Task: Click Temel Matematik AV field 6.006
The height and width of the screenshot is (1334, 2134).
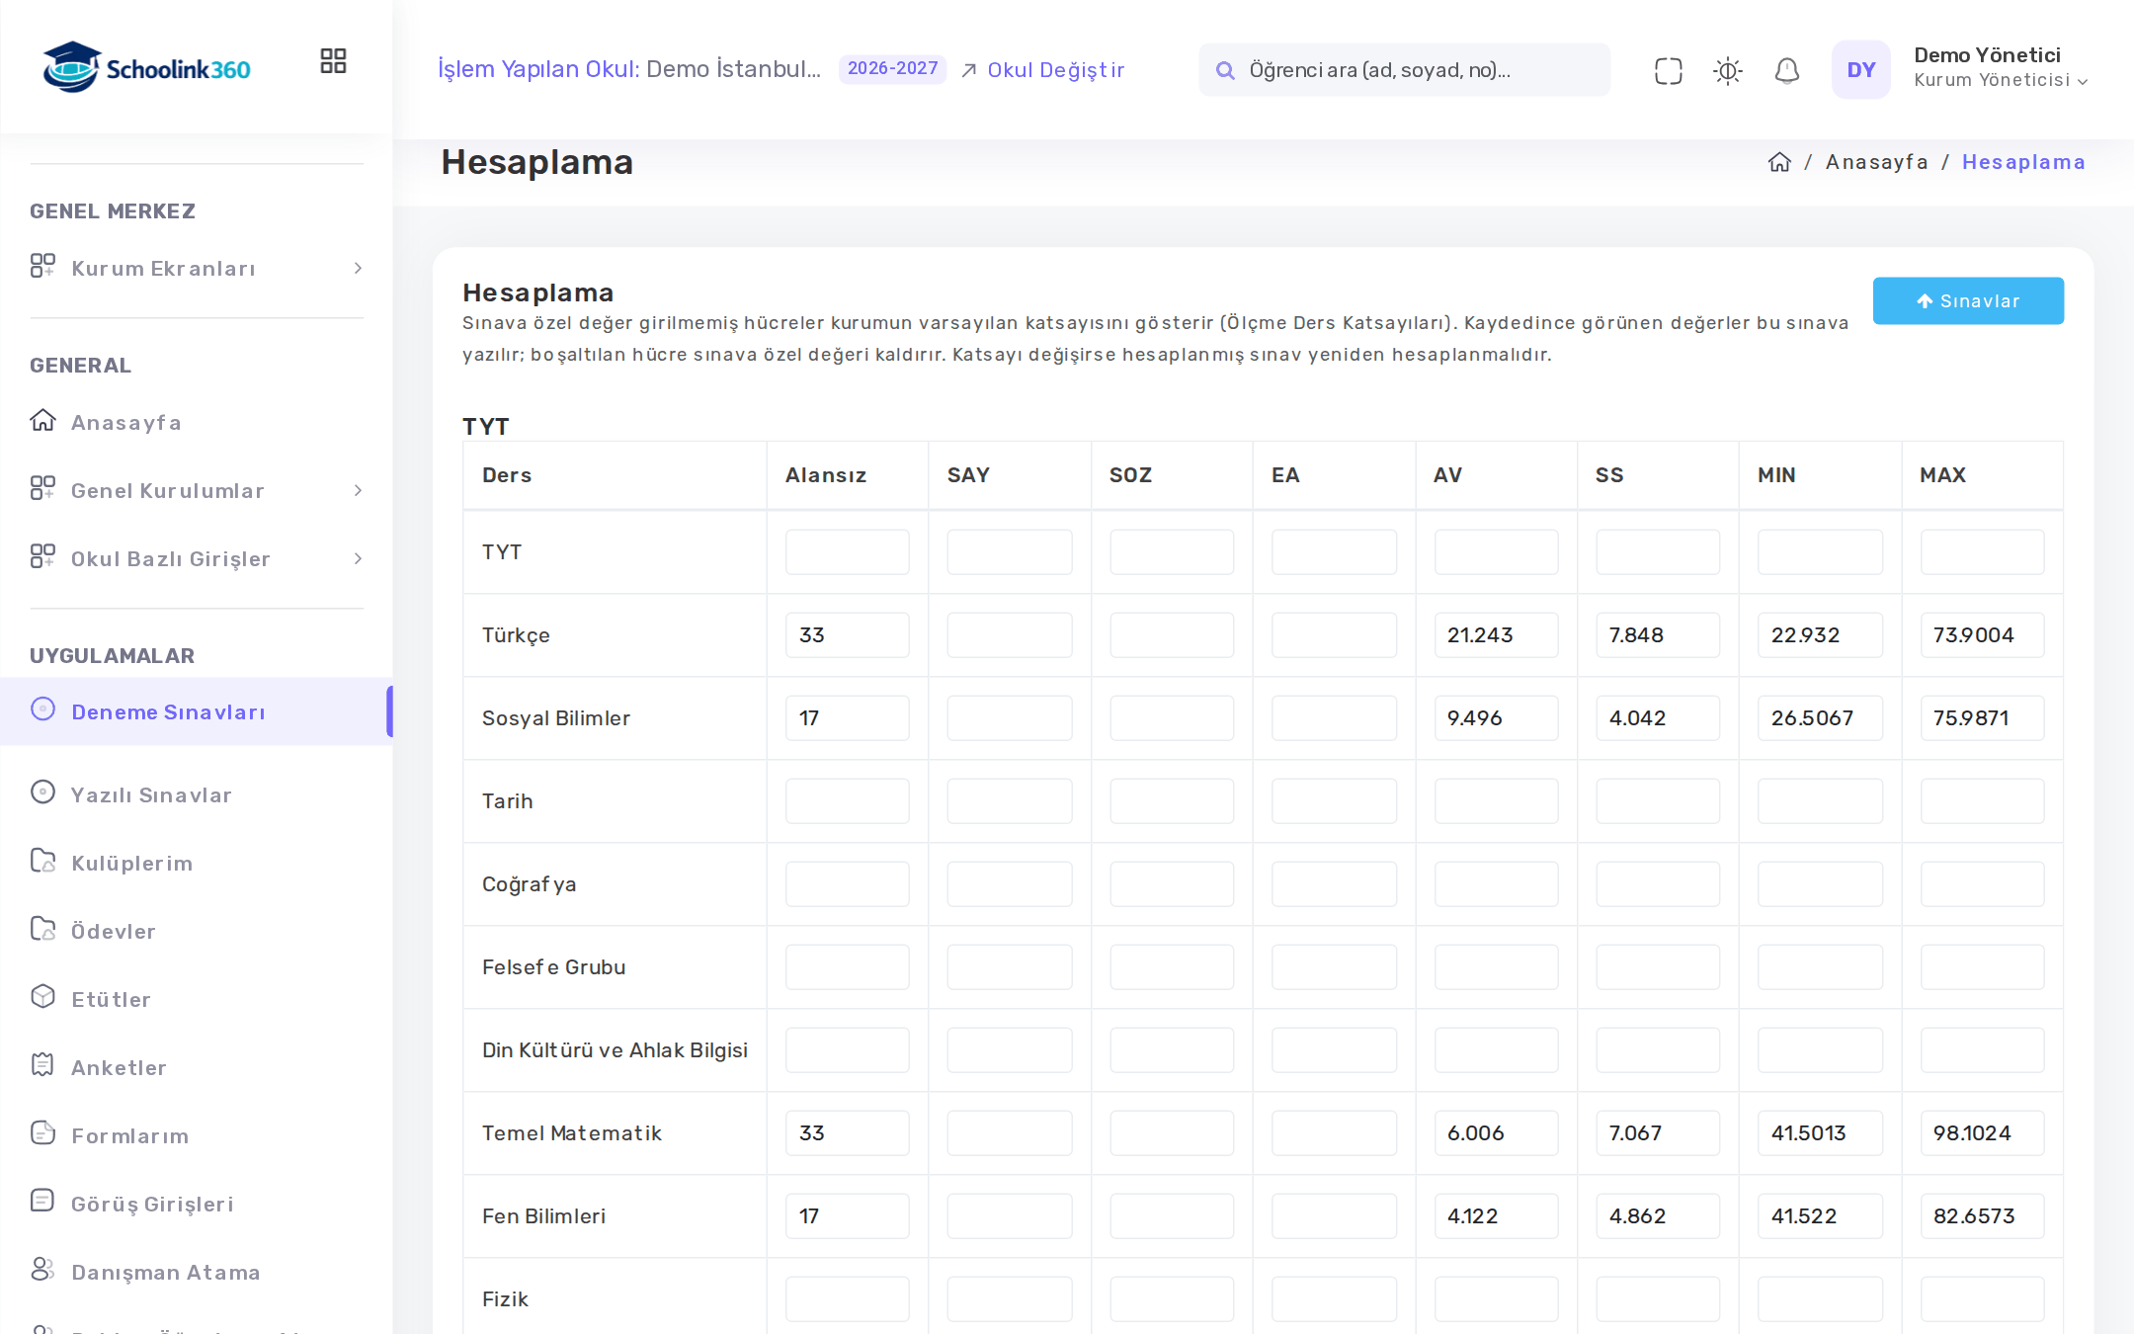Action: coord(1496,1132)
